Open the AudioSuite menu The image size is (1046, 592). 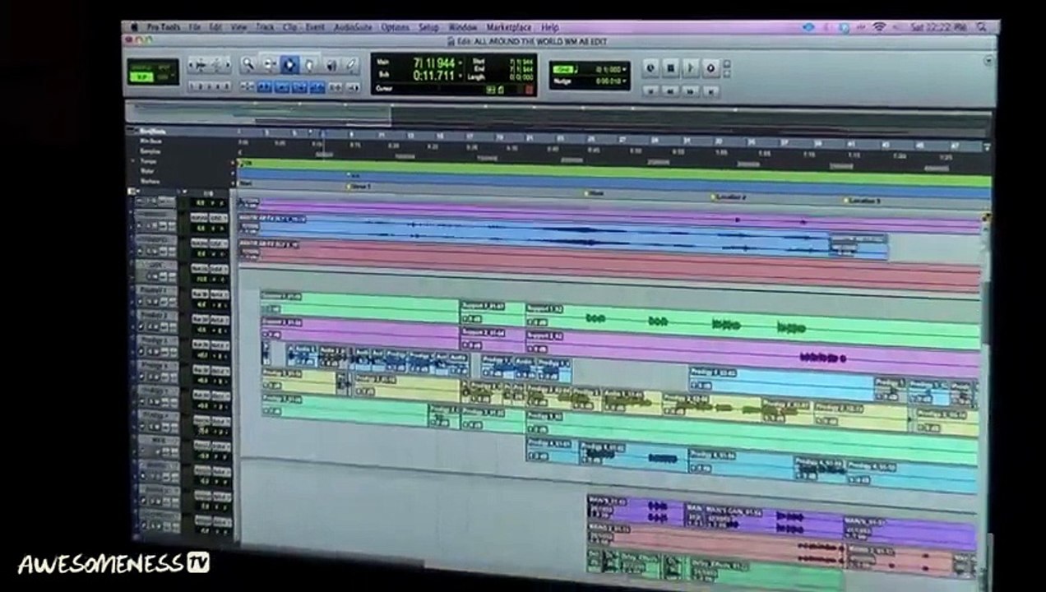pyautogui.click(x=353, y=27)
